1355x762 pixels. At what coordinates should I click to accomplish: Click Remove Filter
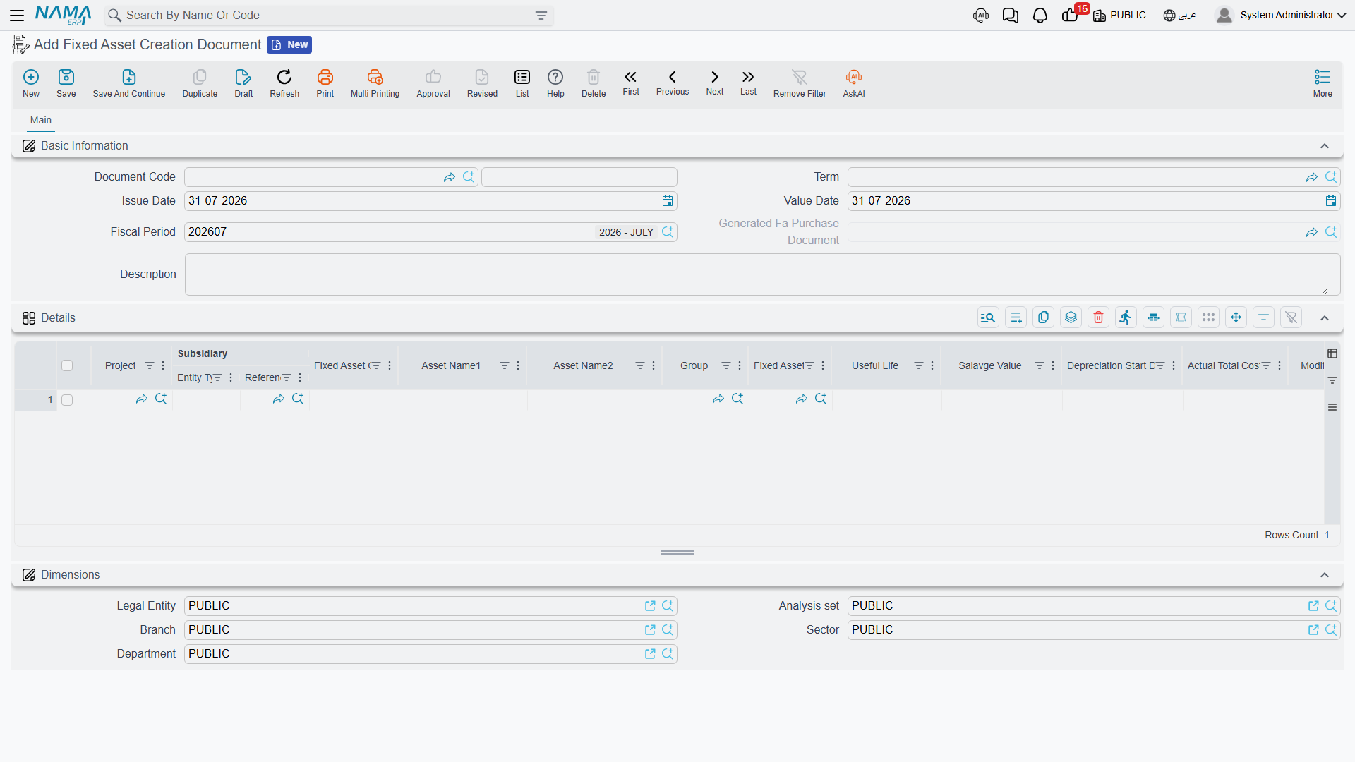[800, 83]
